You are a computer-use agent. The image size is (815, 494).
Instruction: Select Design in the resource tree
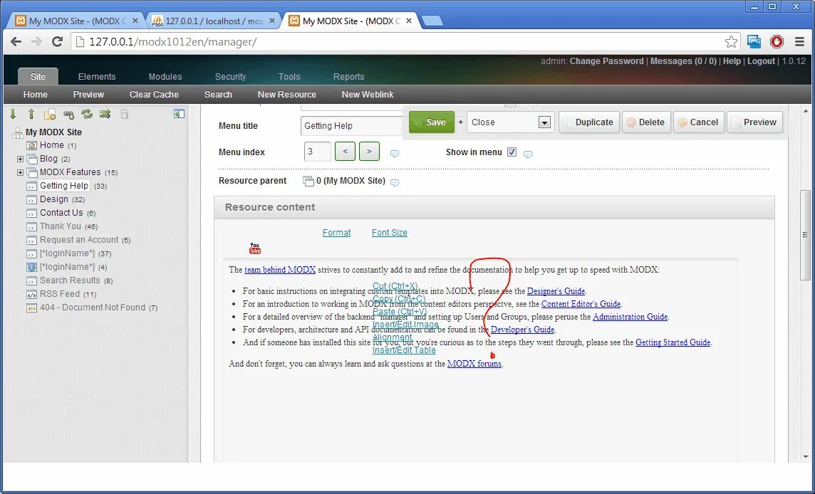coord(54,199)
